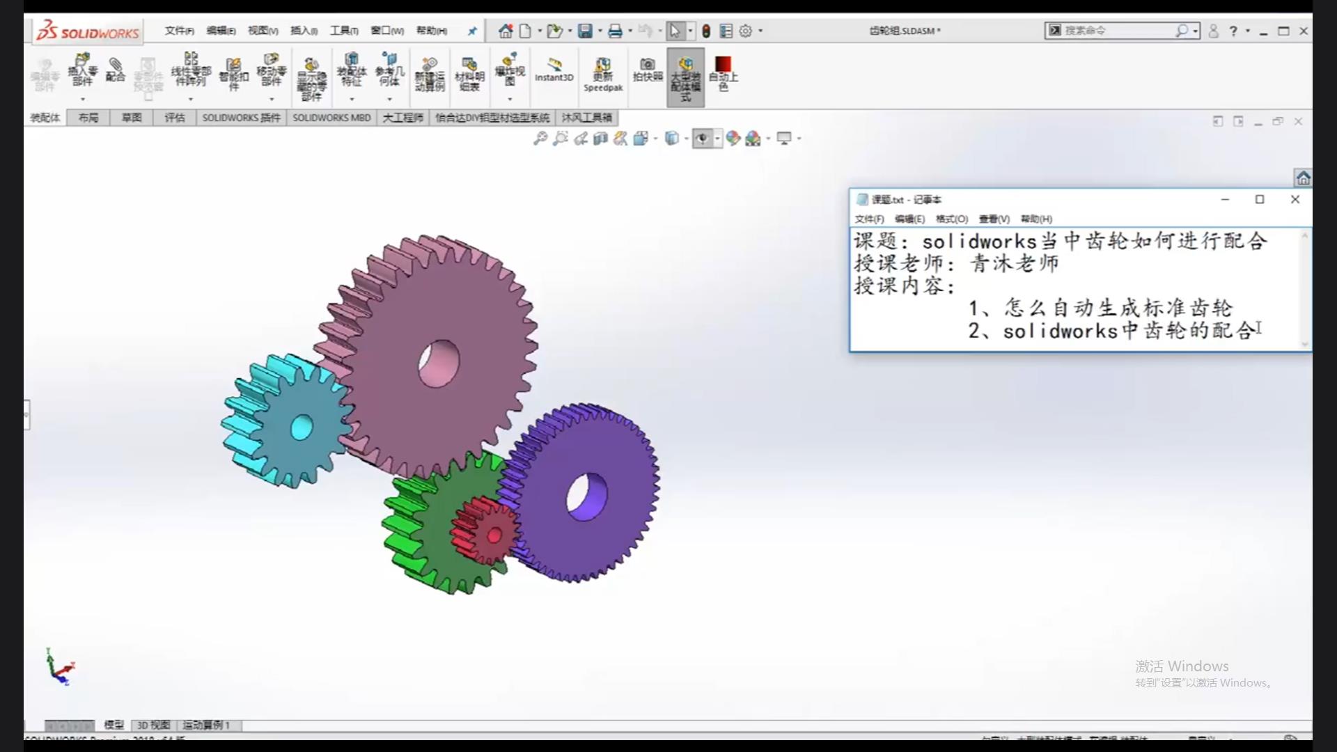Expand the Assembly Features dropdown arrow
Image resolution: width=1337 pixels, height=752 pixels.
point(352,99)
